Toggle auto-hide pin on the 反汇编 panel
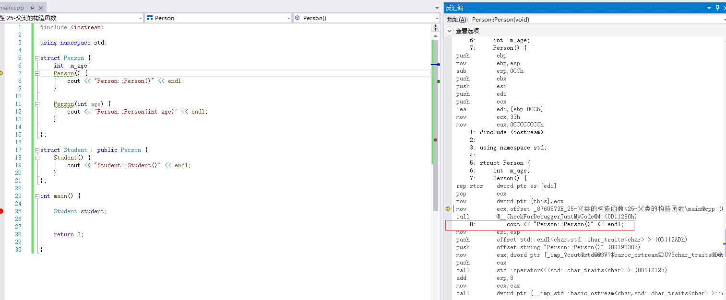Image resolution: width=726 pixels, height=300 pixels. [x=718, y=8]
